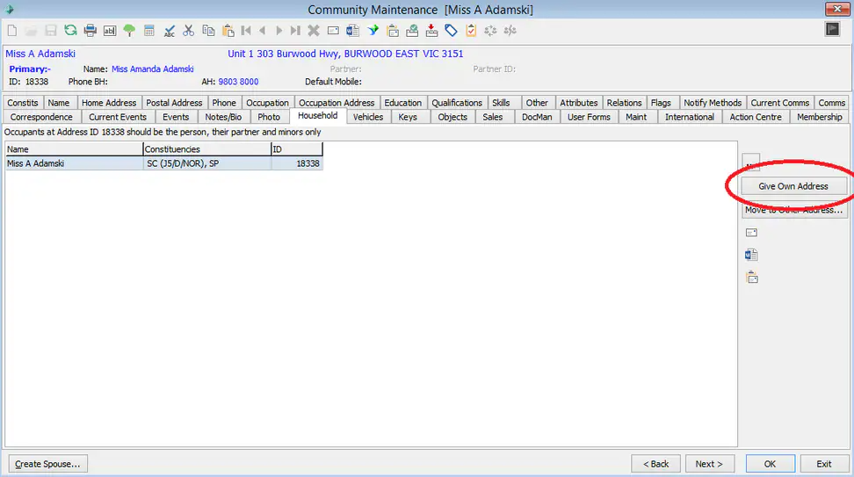
Task: Click the blue tag icon
Action: point(451,31)
